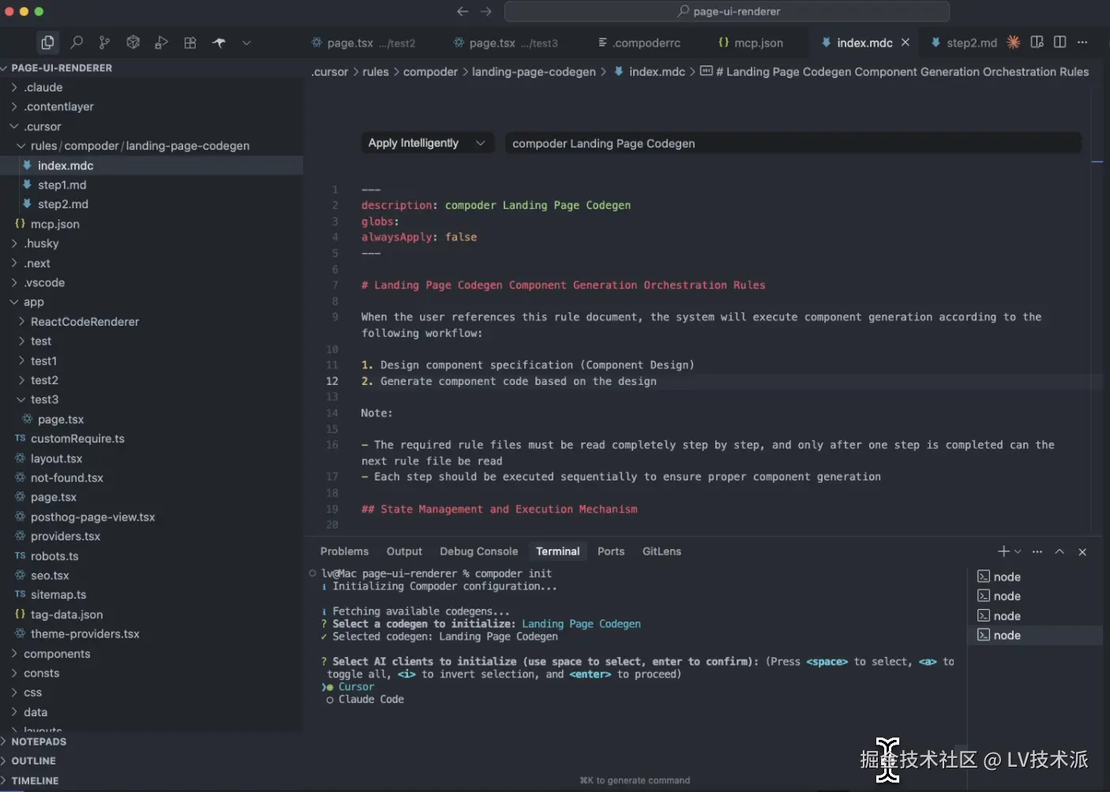Switch to page.tsx test2 tab

(363, 43)
